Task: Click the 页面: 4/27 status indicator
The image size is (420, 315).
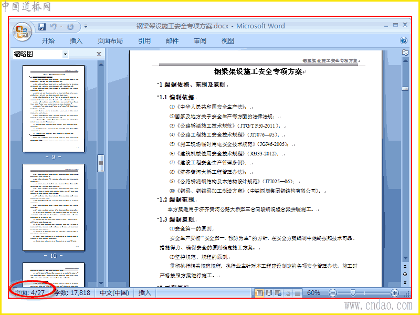Action: (29, 292)
